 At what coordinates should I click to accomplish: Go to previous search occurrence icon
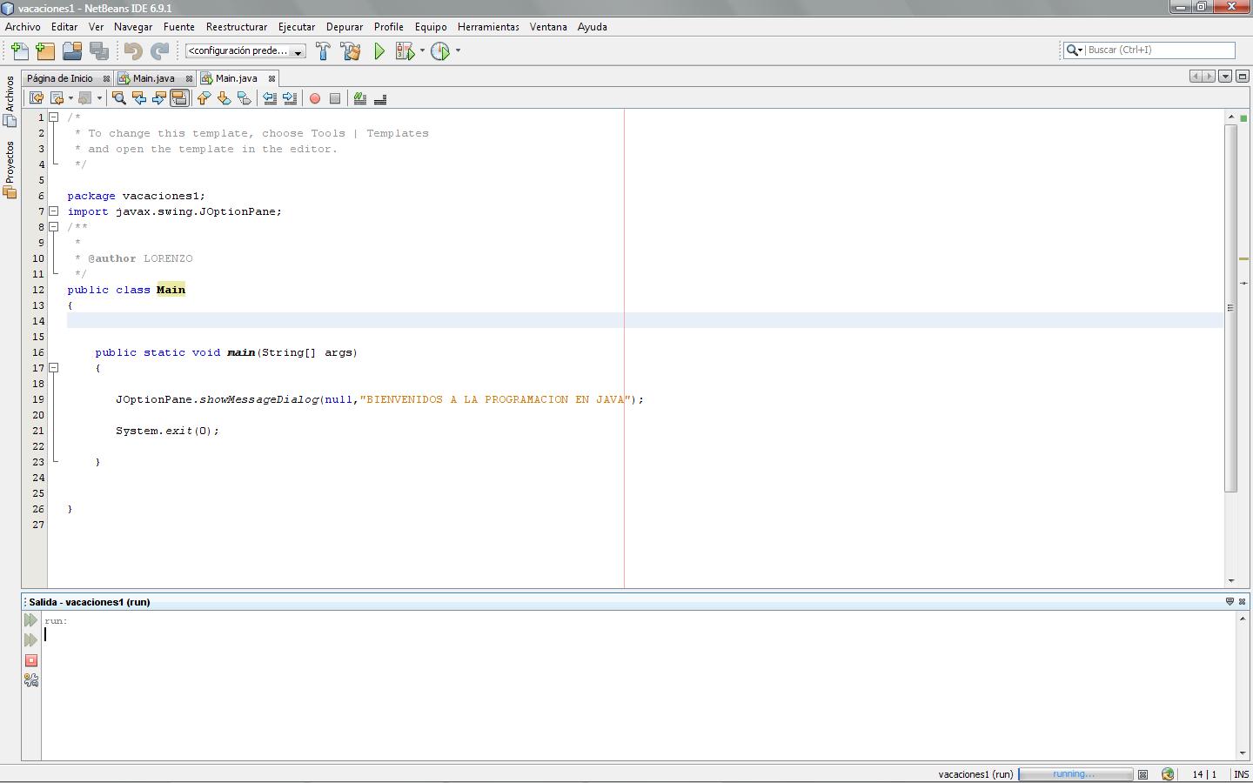point(139,98)
